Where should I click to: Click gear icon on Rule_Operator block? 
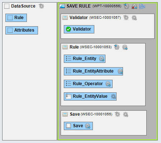[x=108, y=84]
